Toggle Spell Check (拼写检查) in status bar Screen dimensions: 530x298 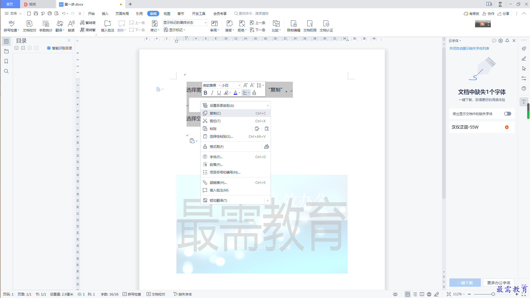132,294
